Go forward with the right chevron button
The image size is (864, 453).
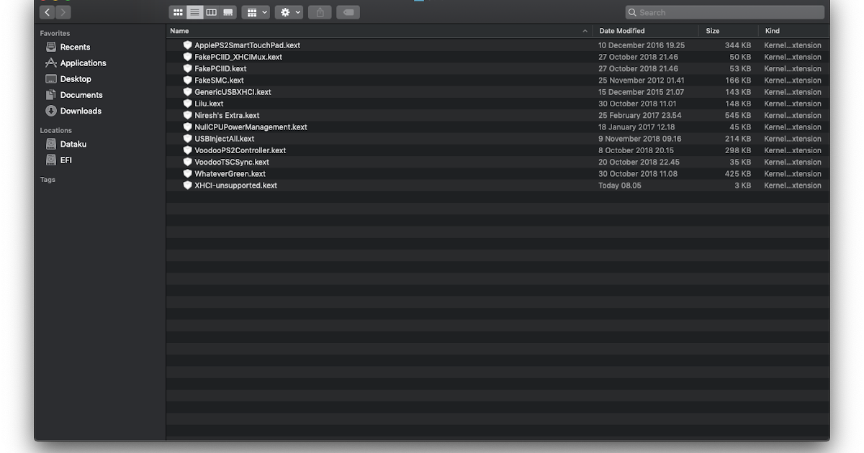[x=63, y=12]
